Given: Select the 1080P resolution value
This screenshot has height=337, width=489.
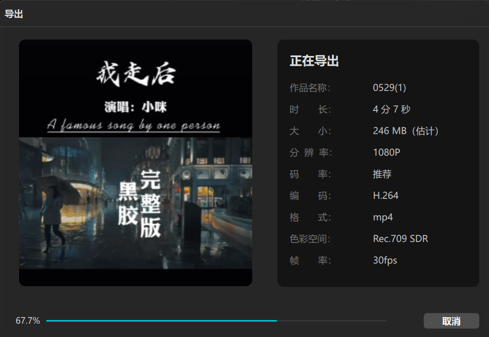Looking at the screenshot, I should [385, 152].
